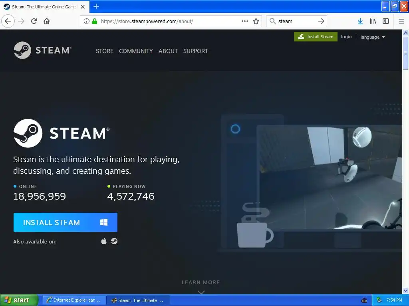Image resolution: width=409 pixels, height=306 pixels.
Task: Bookmark this page with the star icon
Action: click(x=256, y=21)
